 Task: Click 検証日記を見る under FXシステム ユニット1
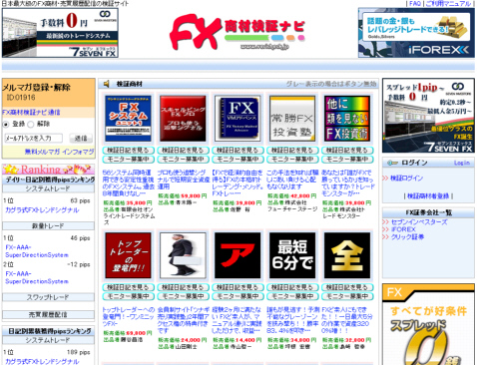(128, 151)
